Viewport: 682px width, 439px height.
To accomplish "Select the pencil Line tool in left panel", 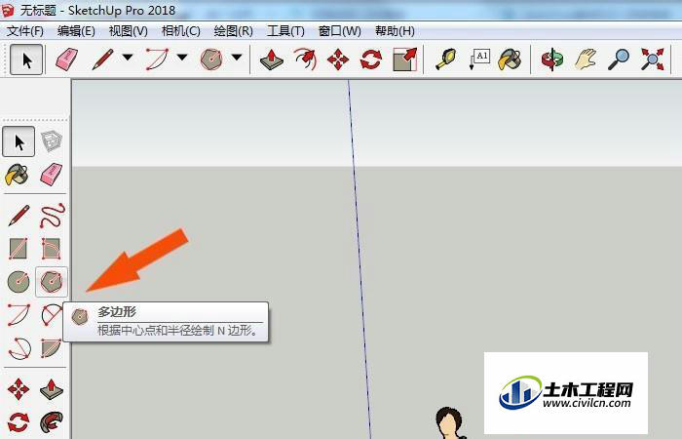I will (x=19, y=216).
